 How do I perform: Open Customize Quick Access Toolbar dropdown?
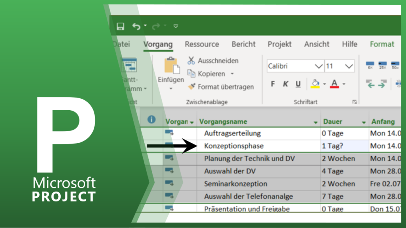point(176,26)
